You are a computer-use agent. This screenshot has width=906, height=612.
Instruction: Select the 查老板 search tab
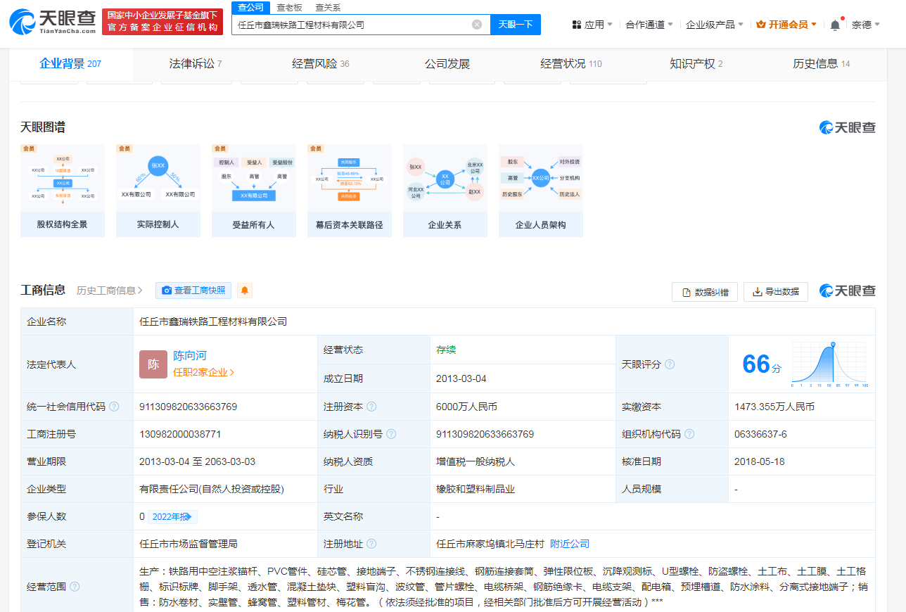pyautogui.click(x=289, y=7)
